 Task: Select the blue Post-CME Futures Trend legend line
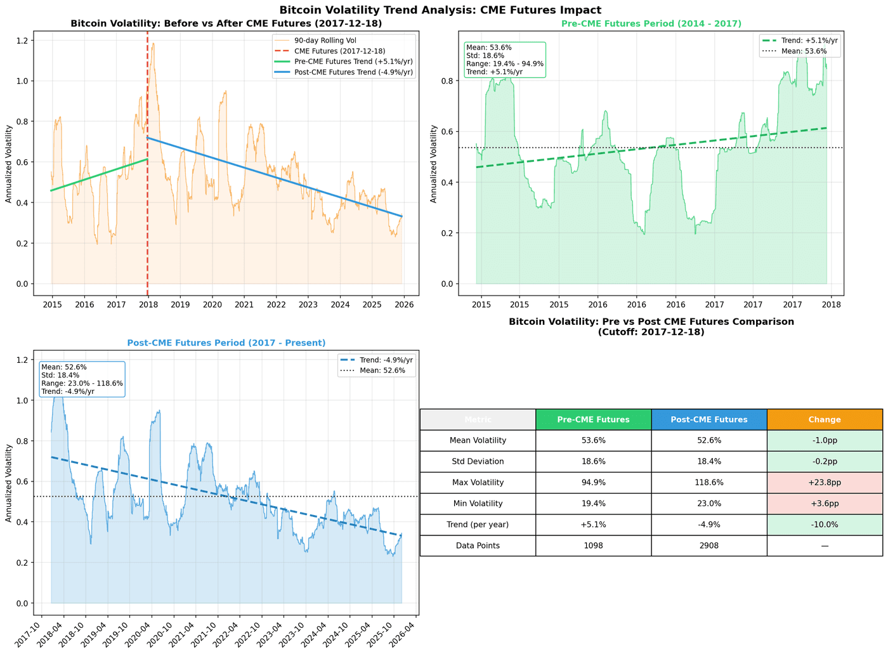(284, 72)
